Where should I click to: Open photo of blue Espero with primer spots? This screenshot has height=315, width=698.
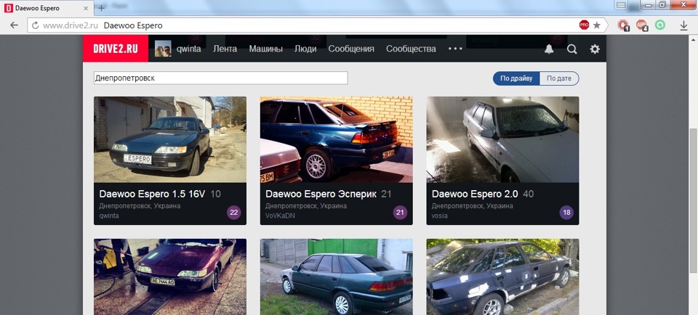[x=502, y=277]
